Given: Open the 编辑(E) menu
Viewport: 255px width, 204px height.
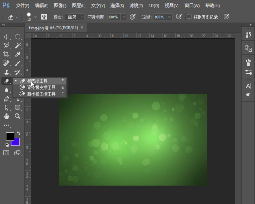Looking at the screenshot, I should [x=42, y=6].
